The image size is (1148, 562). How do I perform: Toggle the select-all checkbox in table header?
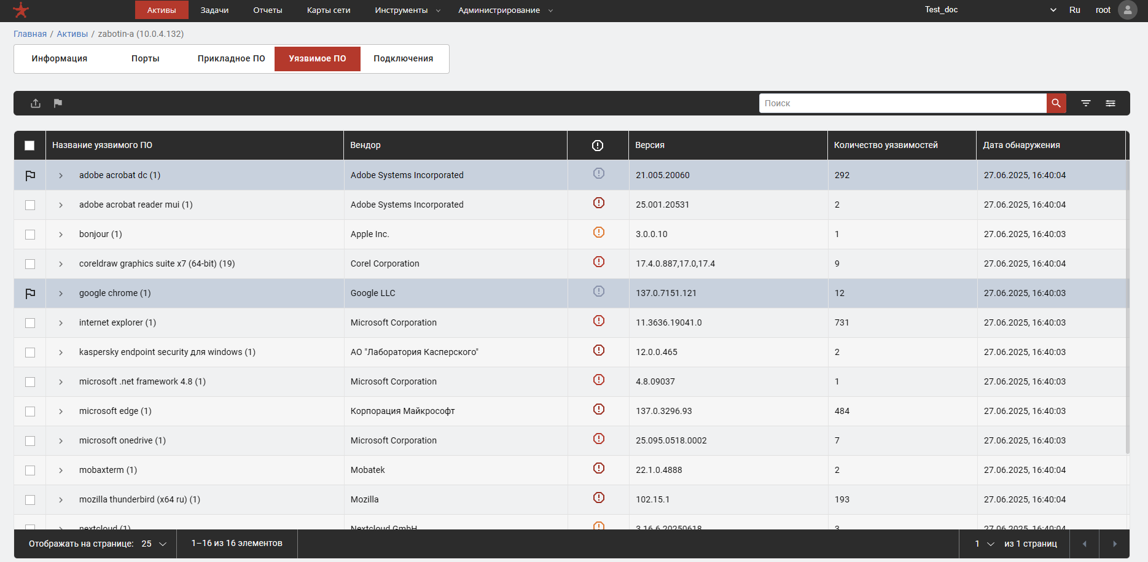coord(29,146)
